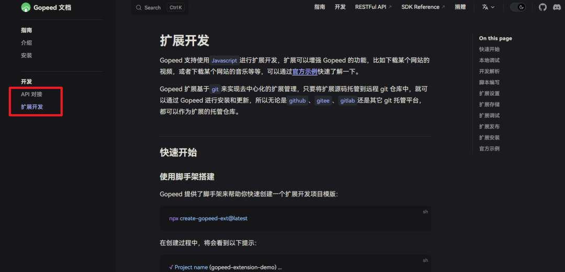Image resolution: width=565 pixels, height=272 pixels.
Task: Click the search magnifier icon
Action: pyautogui.click(x=139, y=7)
